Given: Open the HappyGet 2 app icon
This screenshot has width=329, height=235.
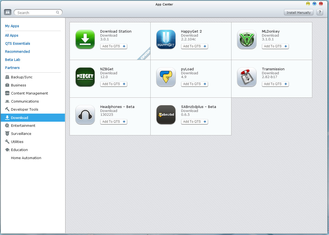Looking at the screenshot, I should click(166, 39).
